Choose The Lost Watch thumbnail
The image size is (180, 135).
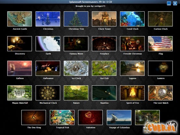[160, 93]
